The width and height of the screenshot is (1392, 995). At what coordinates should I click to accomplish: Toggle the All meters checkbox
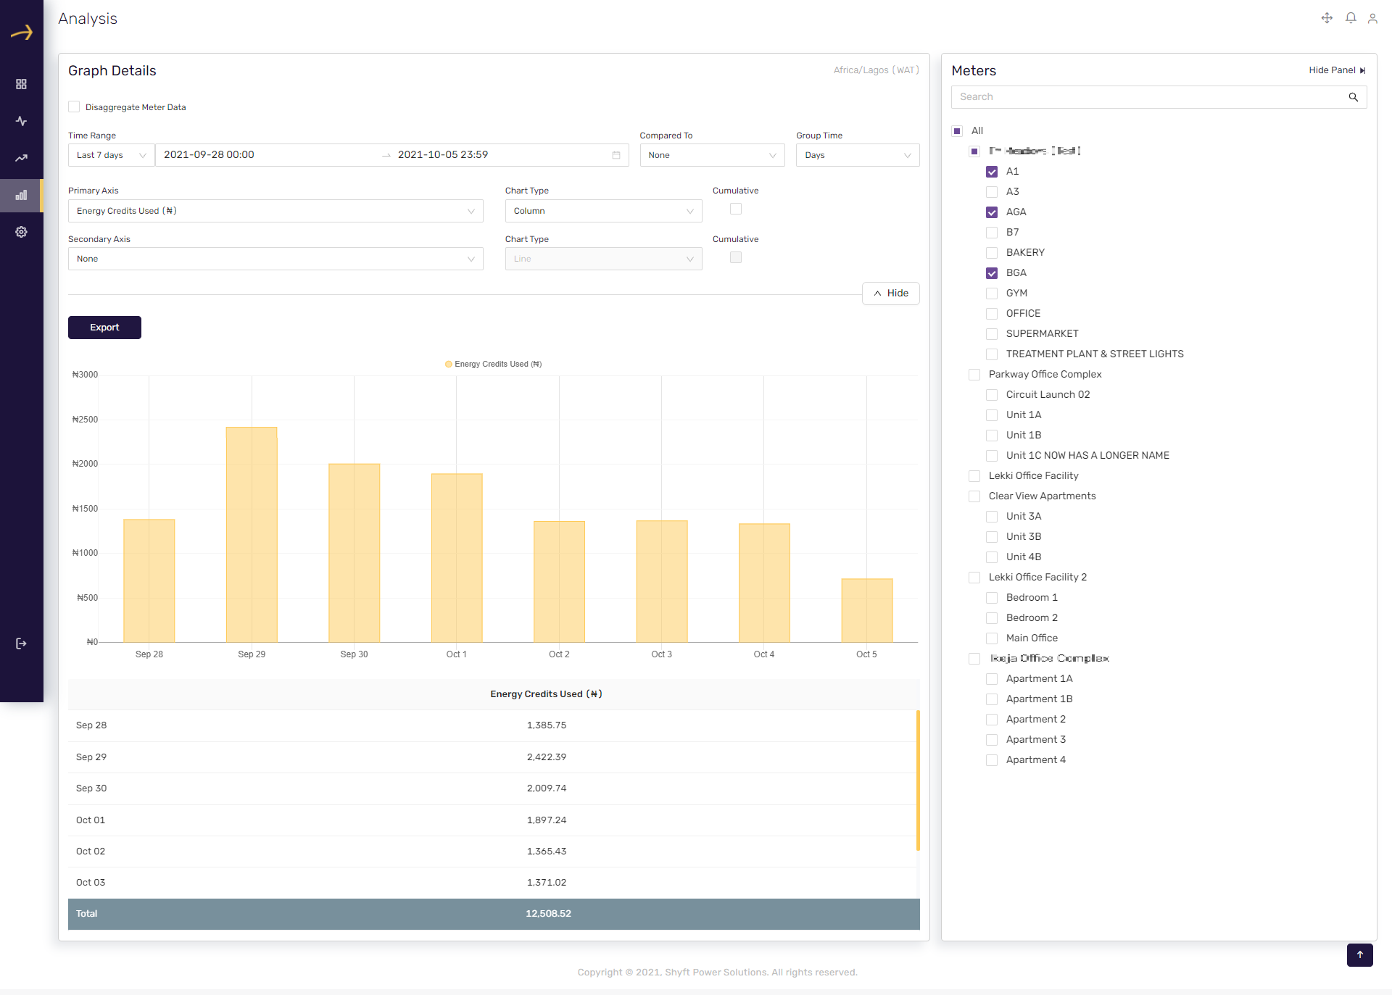[957, 131]
